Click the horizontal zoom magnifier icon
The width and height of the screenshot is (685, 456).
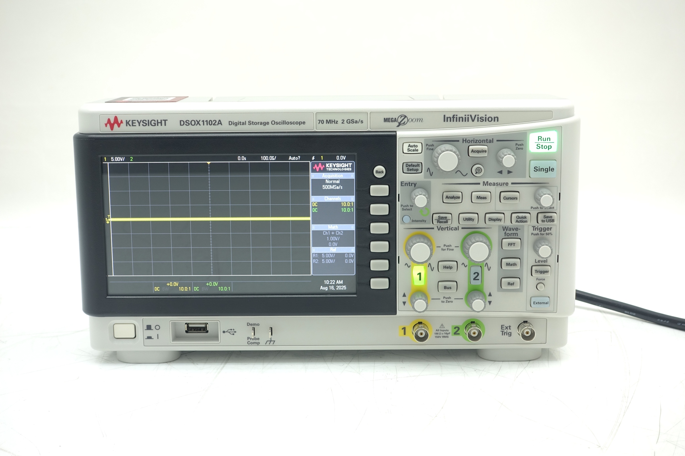click(x=478, y=171)
